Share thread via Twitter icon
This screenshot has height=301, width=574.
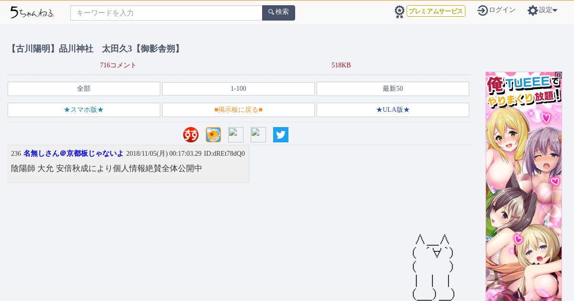[281, 135]
